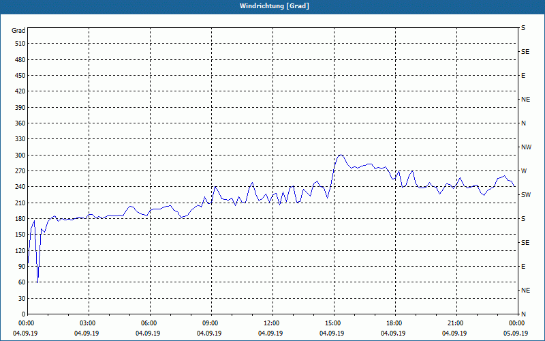Click the 360 y-axis value
Image resolution: width=545 pixels, height=341 pixels.
coord(20,123)
